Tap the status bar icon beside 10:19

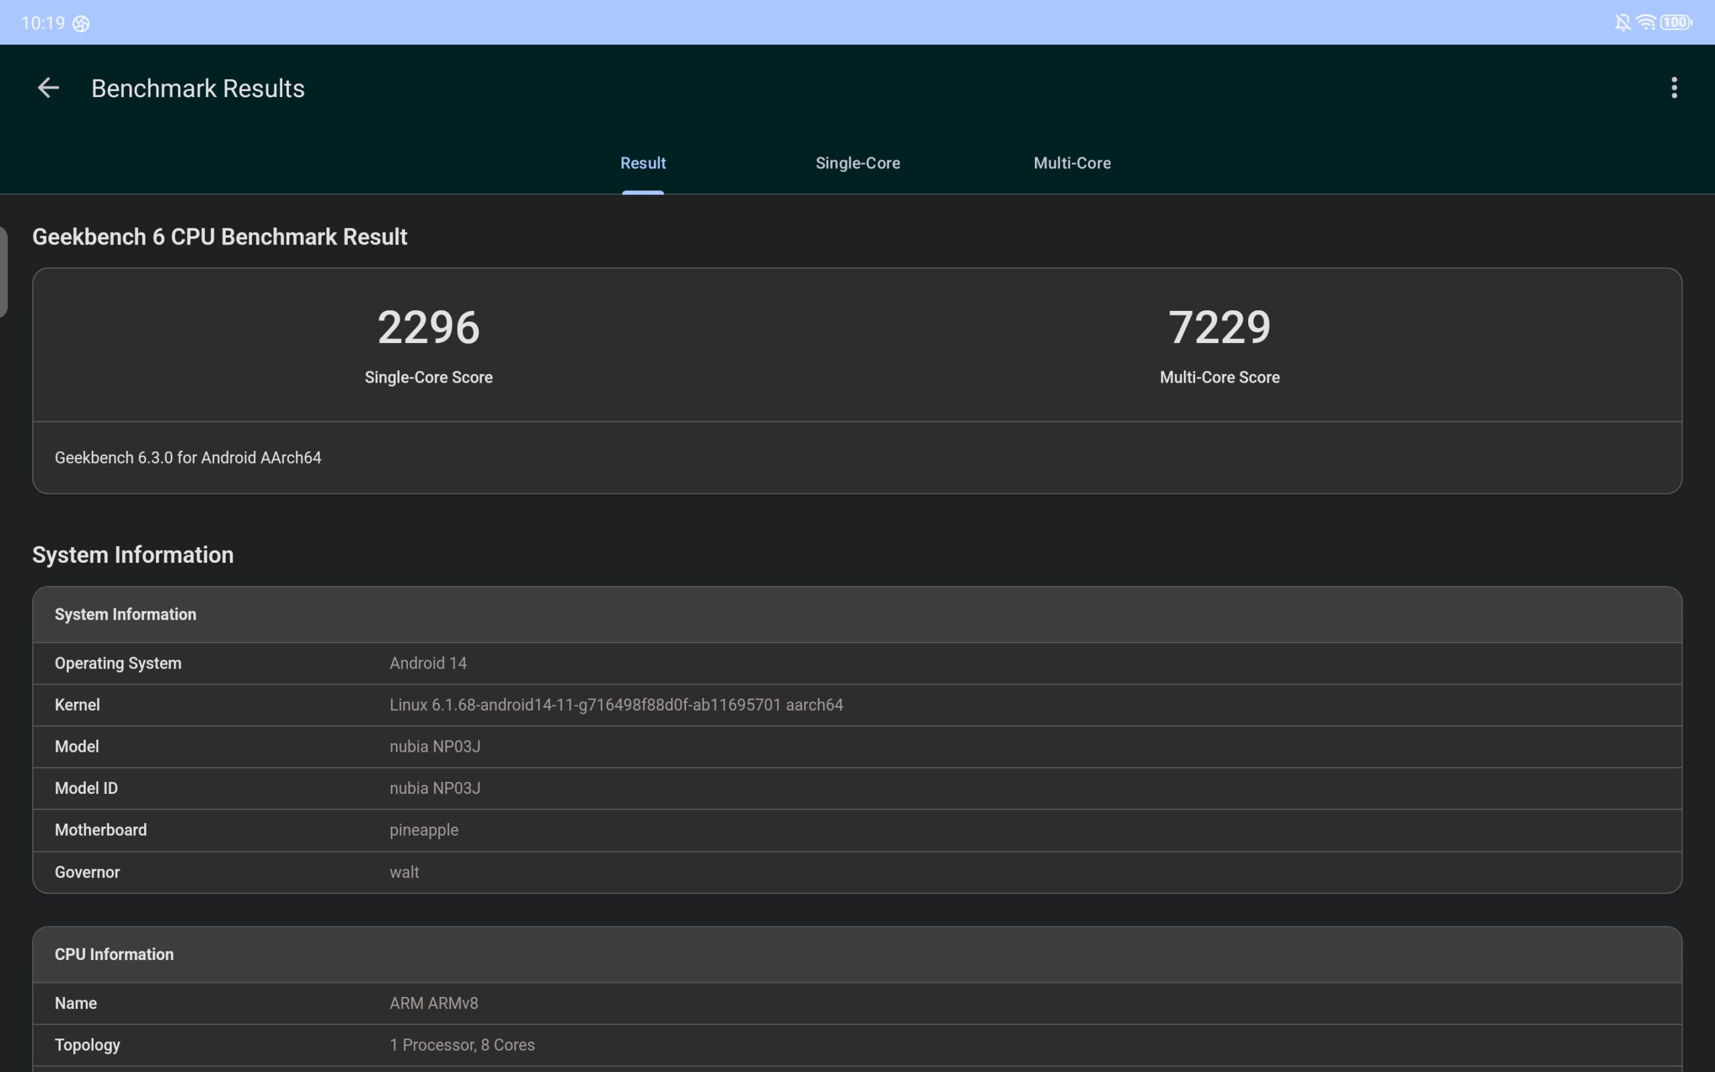[81, 23]
